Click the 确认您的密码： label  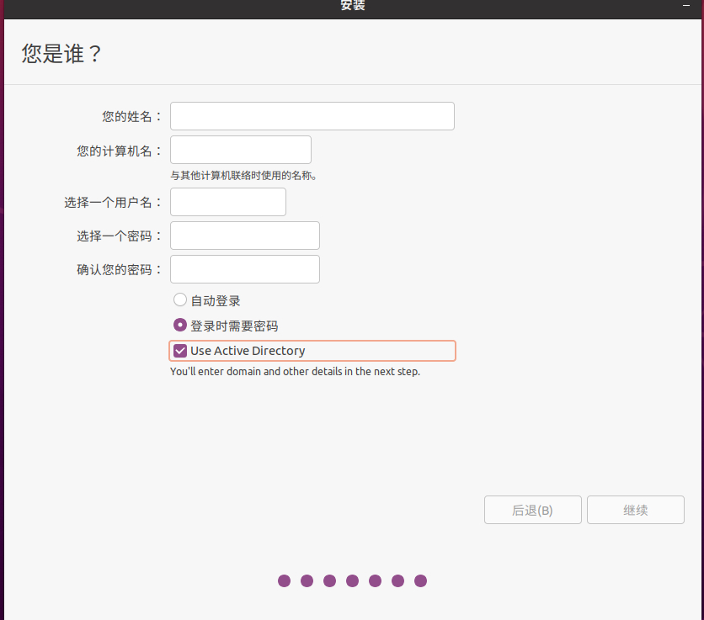[120, 270]
